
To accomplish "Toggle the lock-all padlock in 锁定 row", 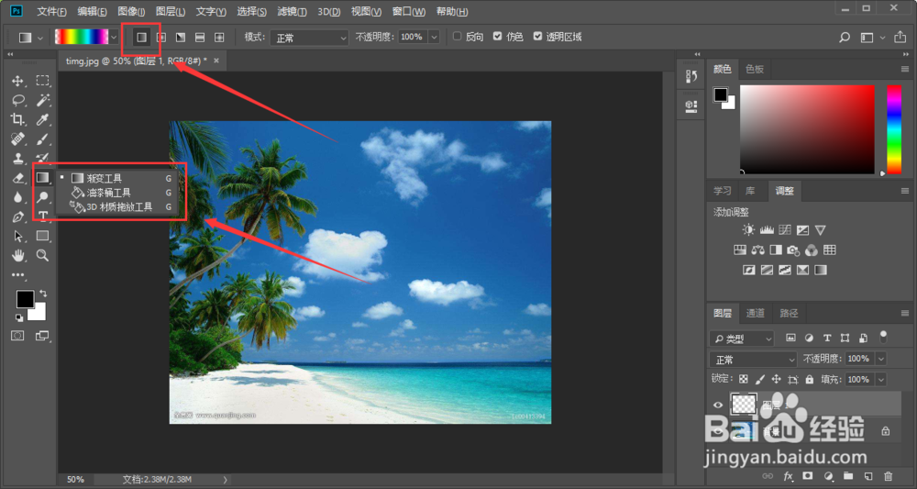I will pyautogui.click(x=810, y=379).
